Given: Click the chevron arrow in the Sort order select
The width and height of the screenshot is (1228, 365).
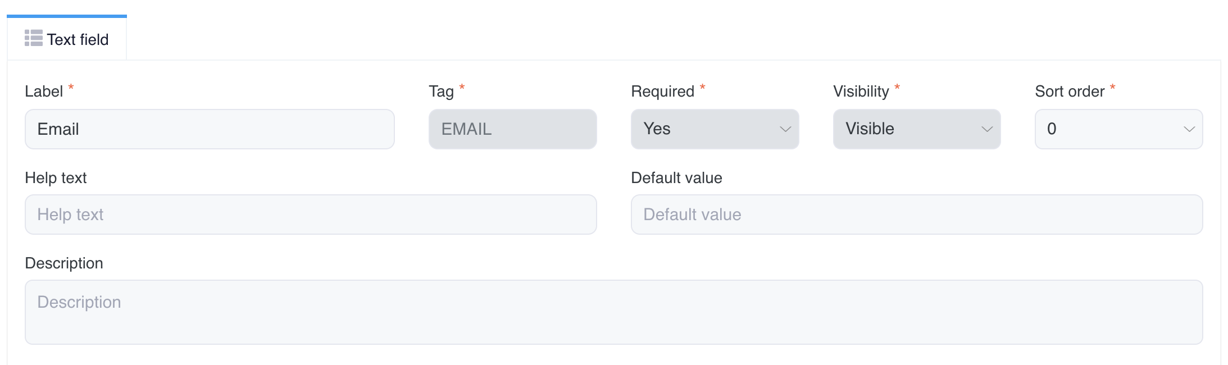Looking at the screenshot, I should pyautogui.click(x=1189, y=129).
